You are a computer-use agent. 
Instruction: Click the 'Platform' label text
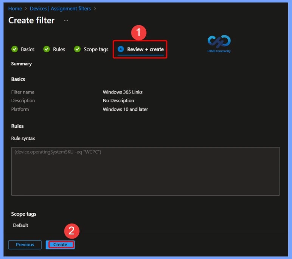pyautogui.click(x=20, y=109)
